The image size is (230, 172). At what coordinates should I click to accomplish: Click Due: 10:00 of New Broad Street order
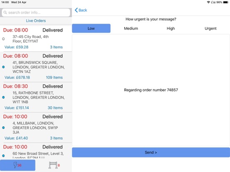pos(15,147)
